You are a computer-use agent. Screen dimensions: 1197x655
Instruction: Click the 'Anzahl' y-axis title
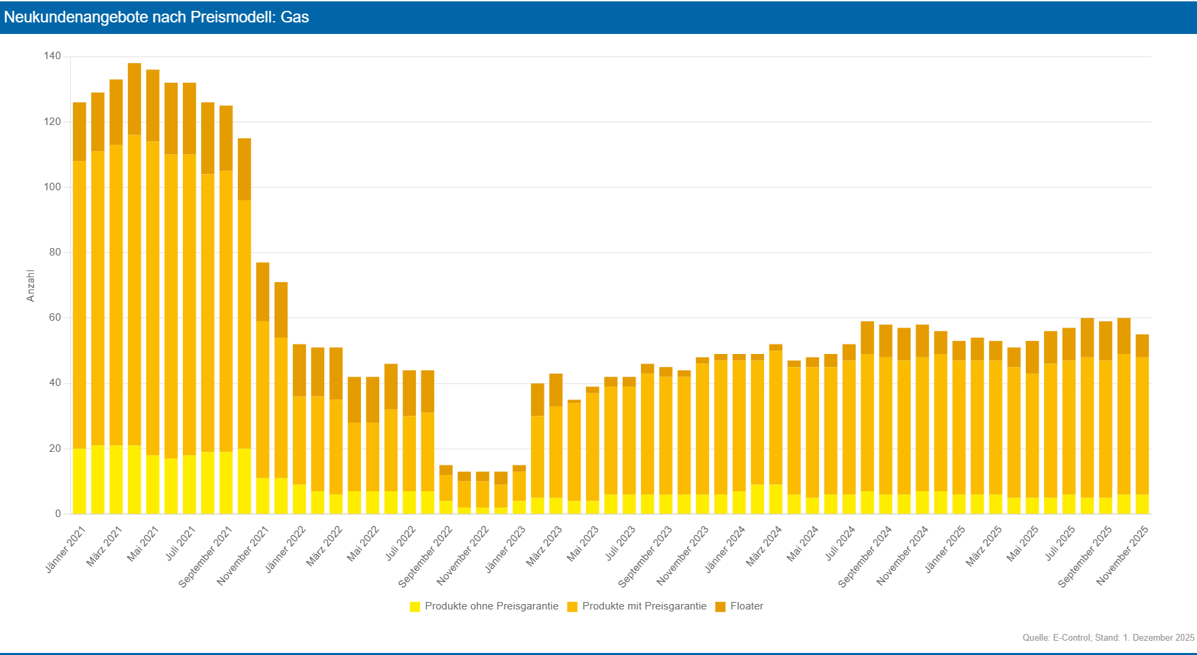click(31, 285)
